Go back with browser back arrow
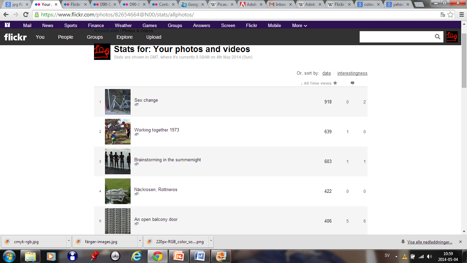Image resolution: width=467 pixels, height=263 pixels. [6, 15]
